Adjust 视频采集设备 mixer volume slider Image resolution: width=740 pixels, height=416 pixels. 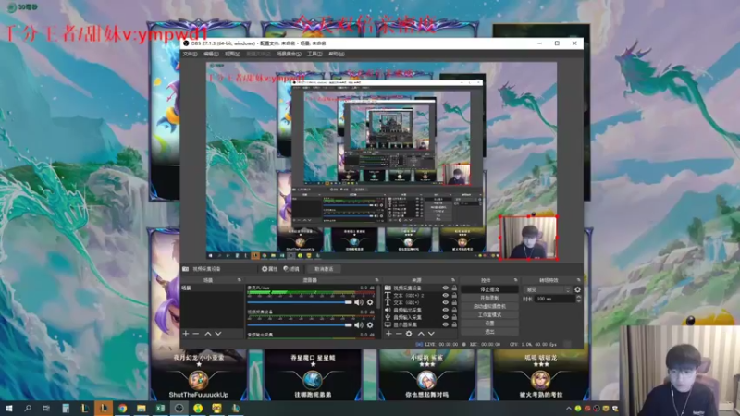[x=299, y=325]
